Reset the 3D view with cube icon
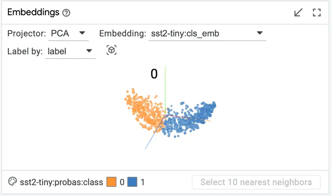The image size is (332, 196). click(112, 50)
